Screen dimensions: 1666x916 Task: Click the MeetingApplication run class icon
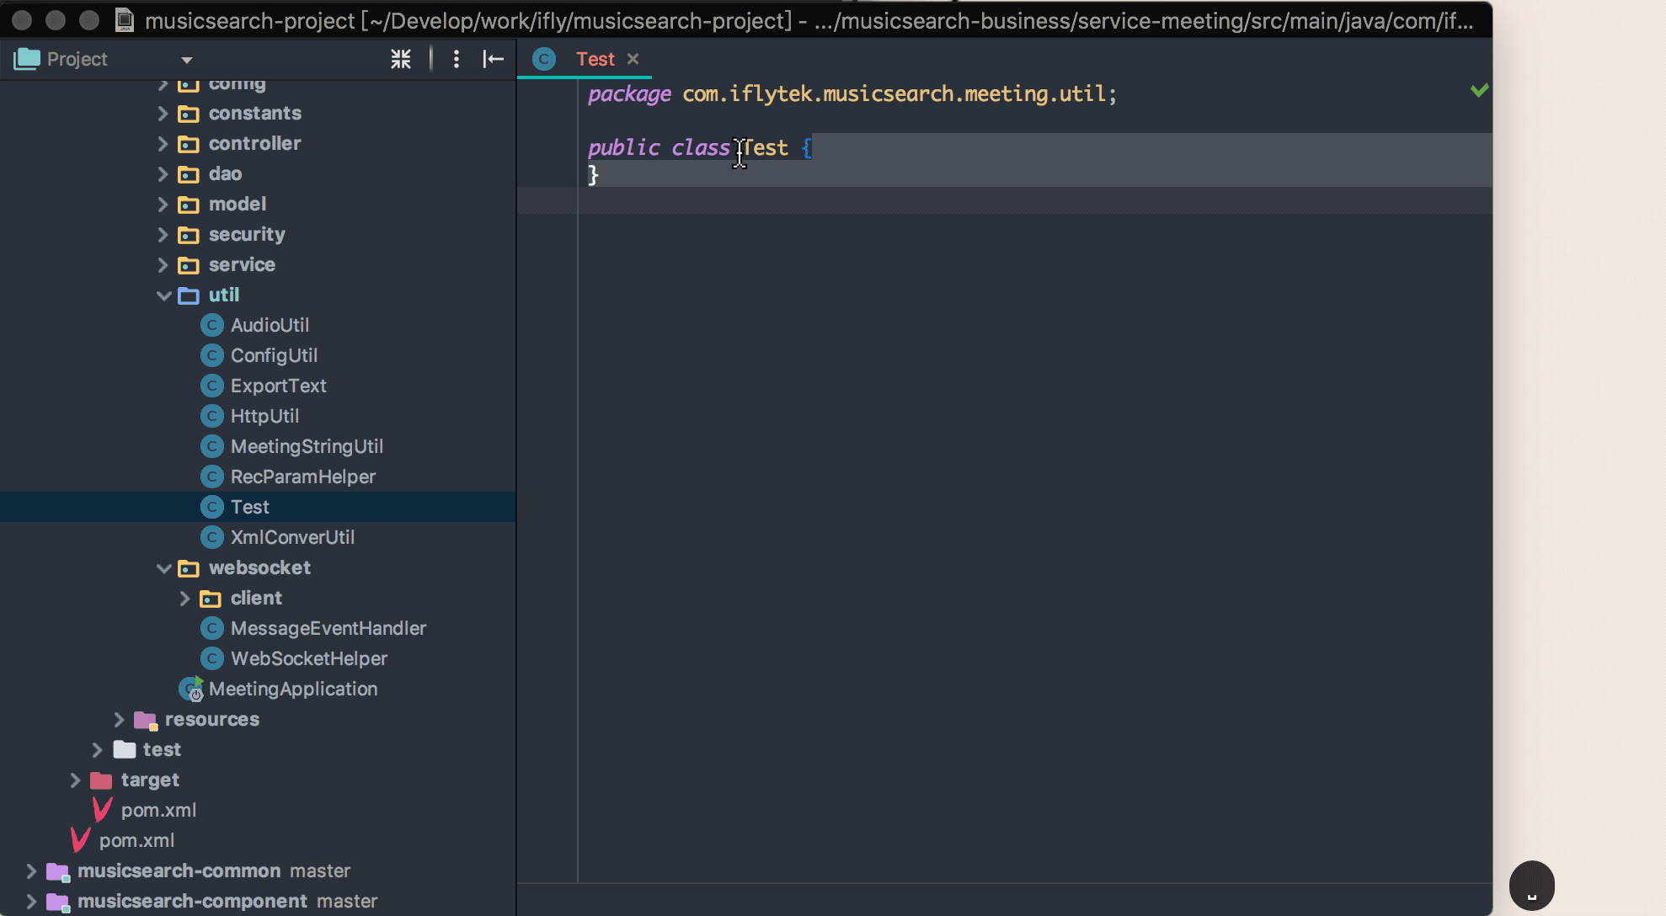point(192,690)
